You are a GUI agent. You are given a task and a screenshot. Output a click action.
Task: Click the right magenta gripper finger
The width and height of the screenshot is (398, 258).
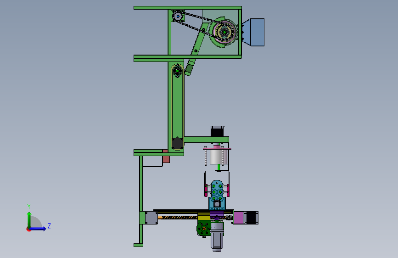pyautogui.click(x=228, y=190)
